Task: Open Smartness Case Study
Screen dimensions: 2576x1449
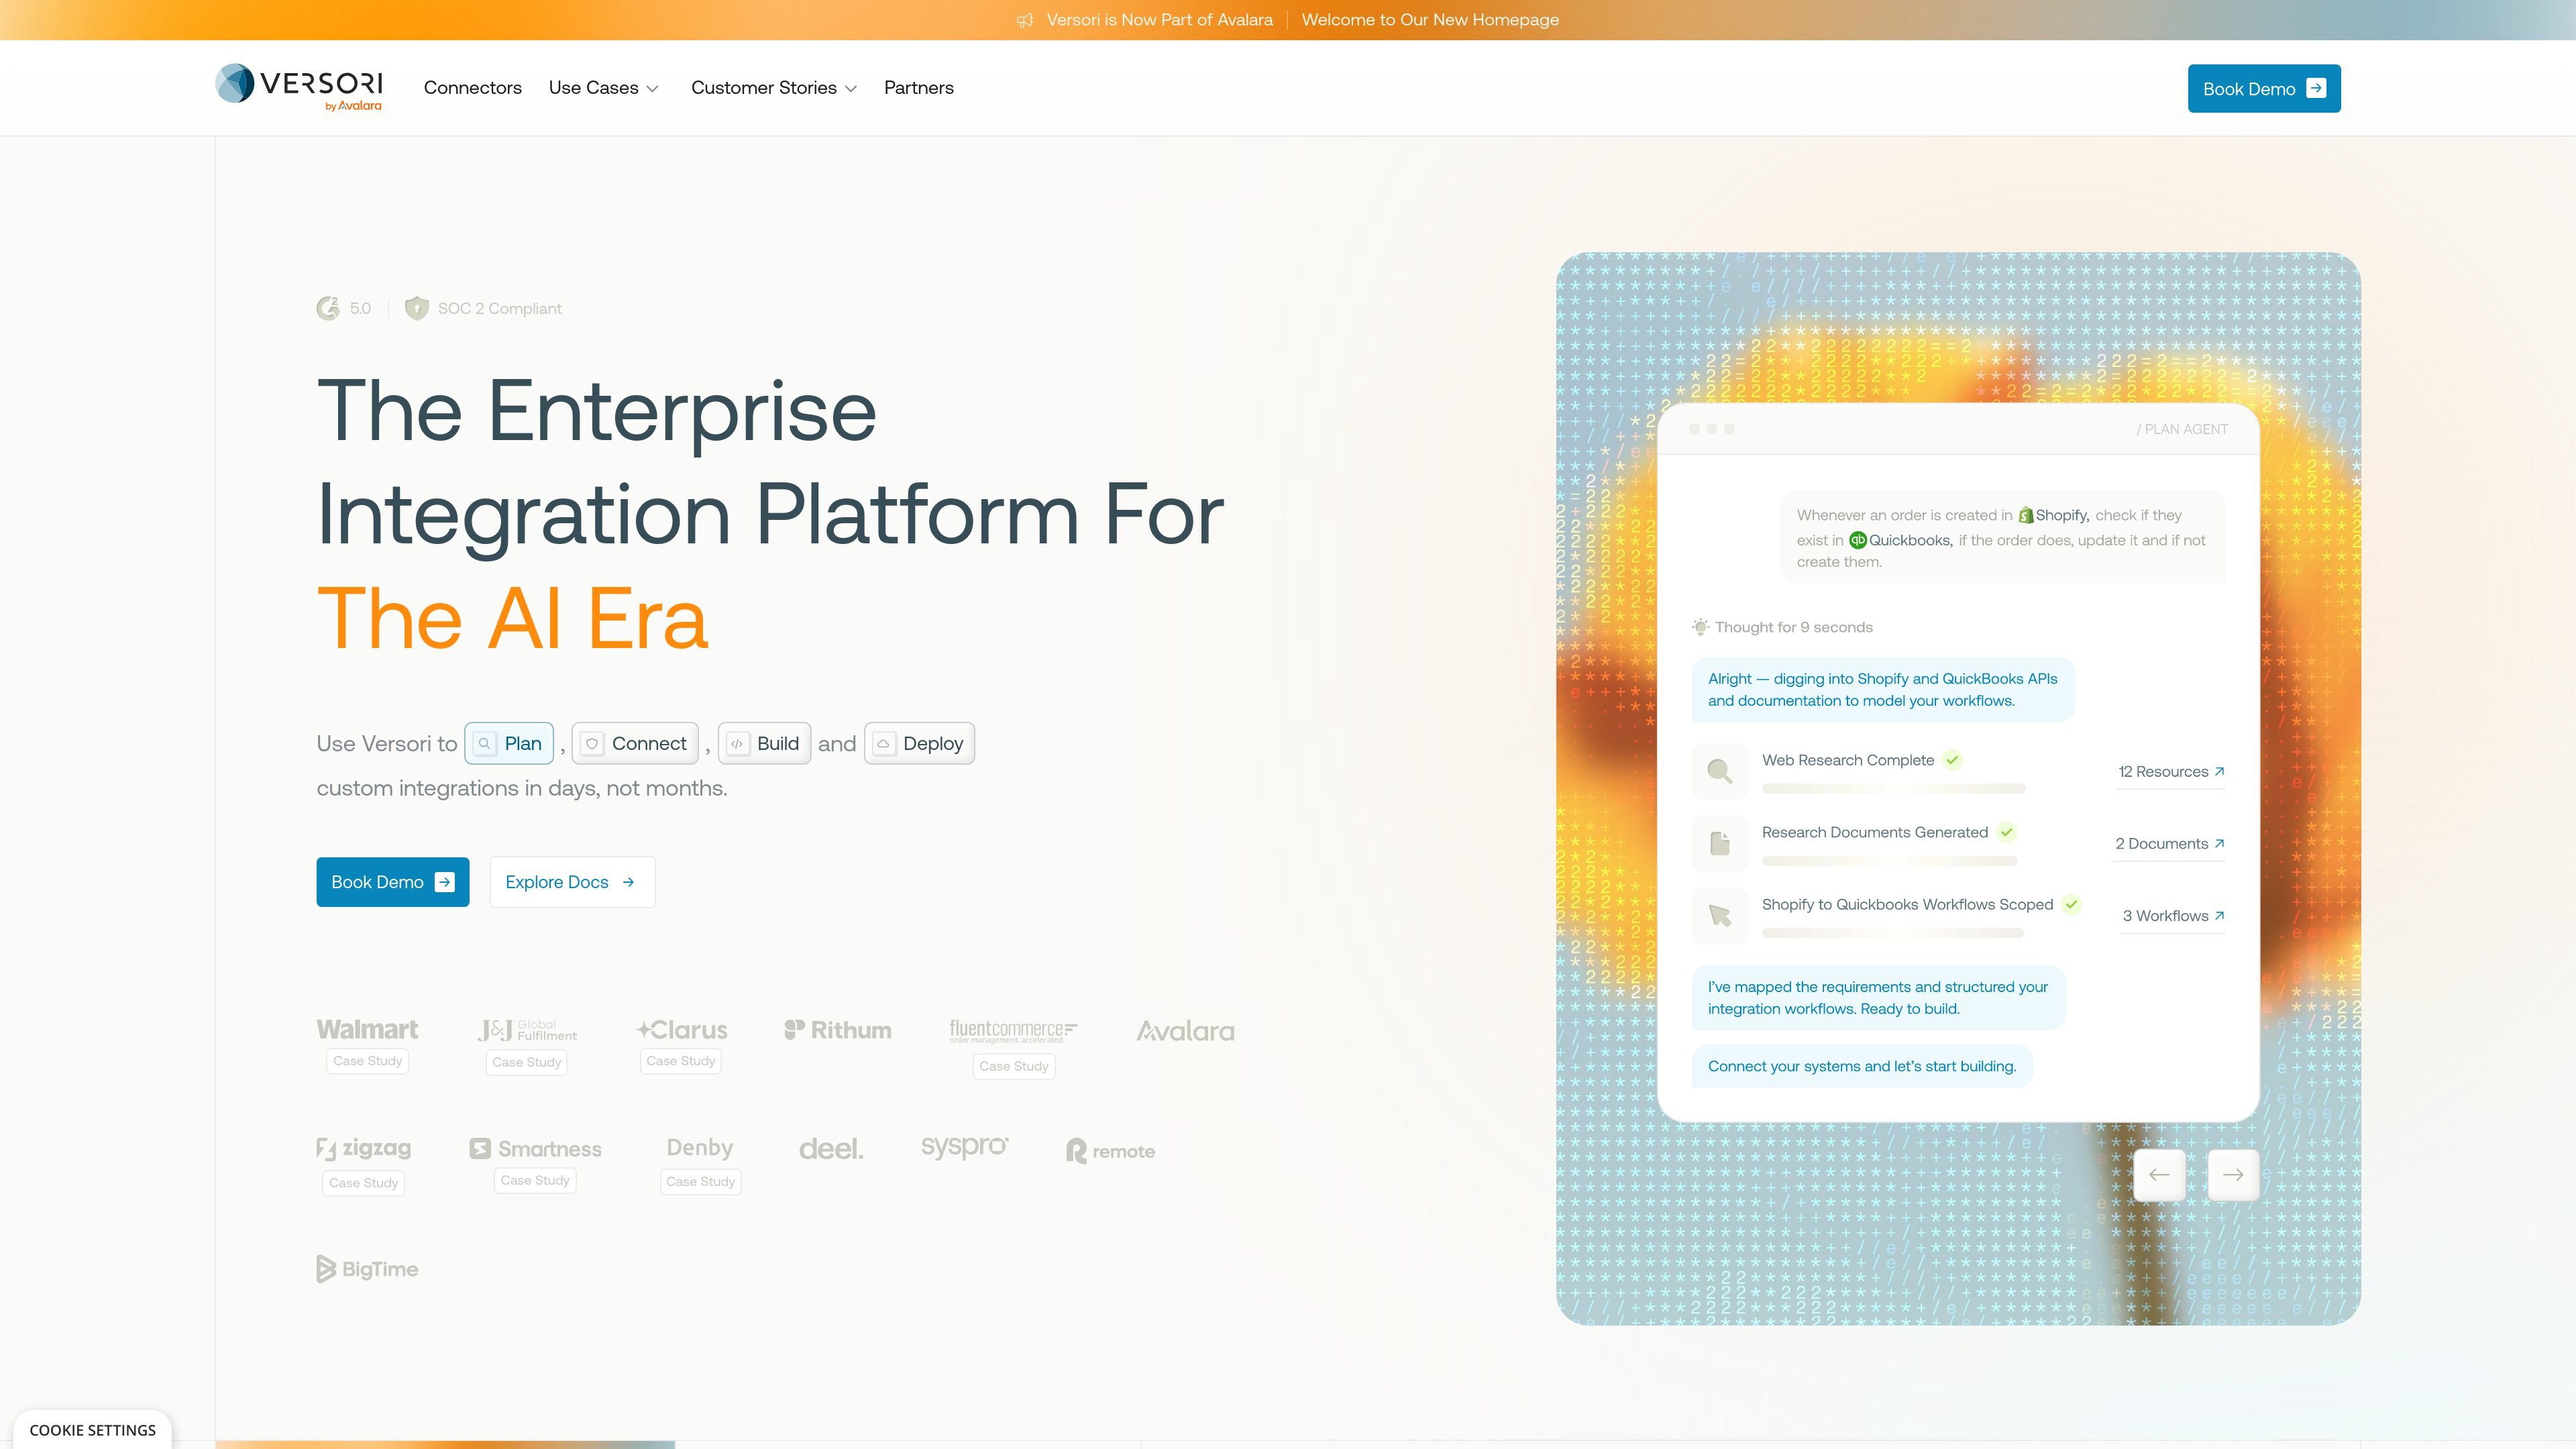Action: click(x=535, y=1180)
